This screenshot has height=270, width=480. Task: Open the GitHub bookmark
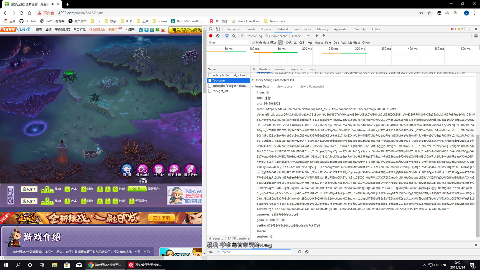coord(27,21)
